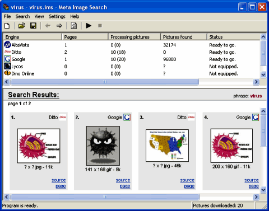Click "10 (18)" processing value for Ditto
Screen dimensions: 269x211
[x=118, y=52]
